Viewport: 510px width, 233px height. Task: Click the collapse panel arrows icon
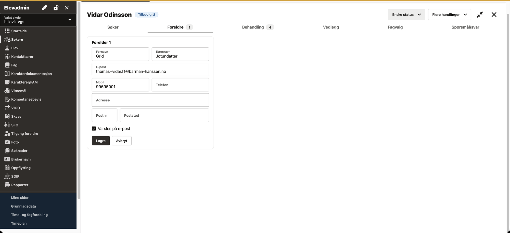pyautogui.click(x=480, y=15)
